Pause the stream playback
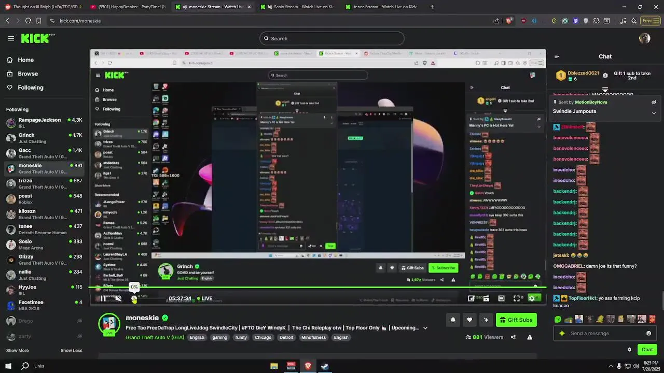Image resolution: width=664 pixels, height=373 pixels. (x=103, y=298)
